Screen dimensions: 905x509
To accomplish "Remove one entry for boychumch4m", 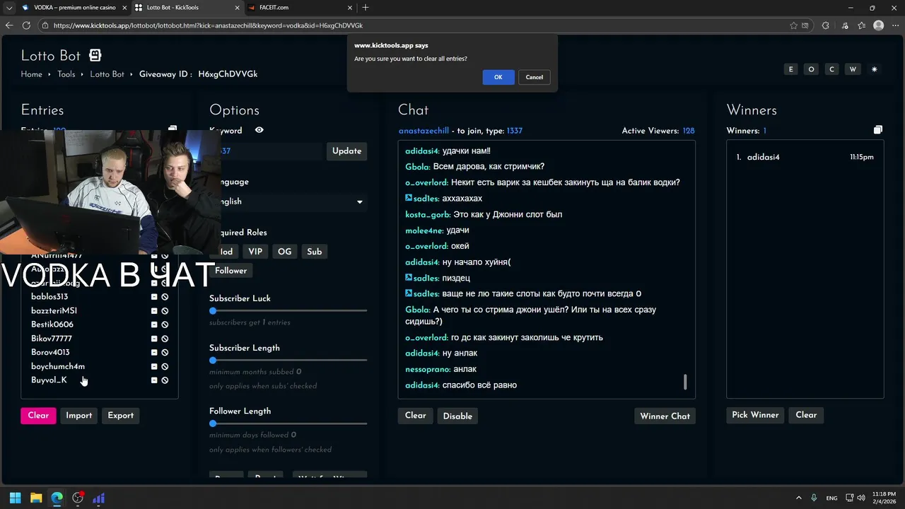I will click(154, 366).
